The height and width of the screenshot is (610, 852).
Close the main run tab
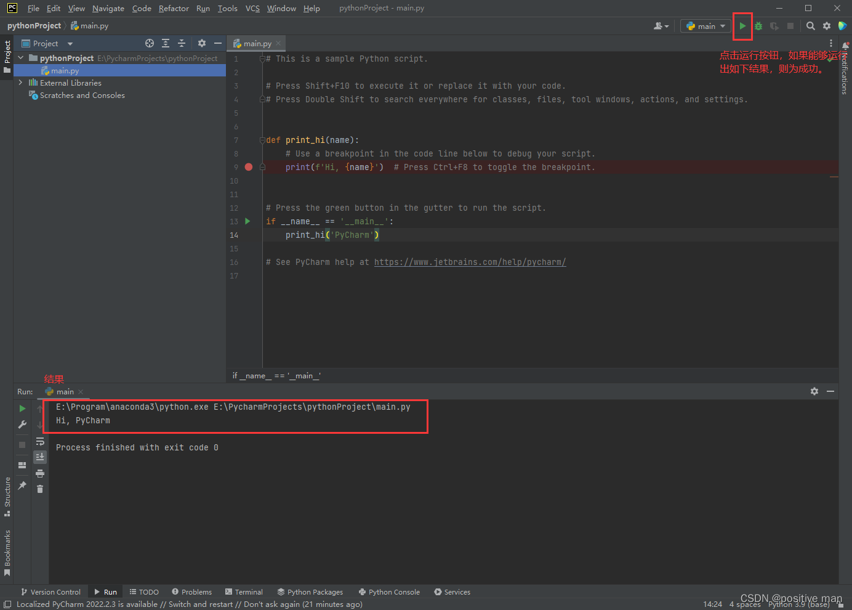pyautogui.click(x=81, y=392)
